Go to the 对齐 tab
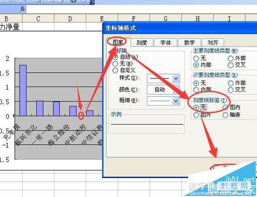The height and width of the screenshot is (197, 257). point(213,43)
